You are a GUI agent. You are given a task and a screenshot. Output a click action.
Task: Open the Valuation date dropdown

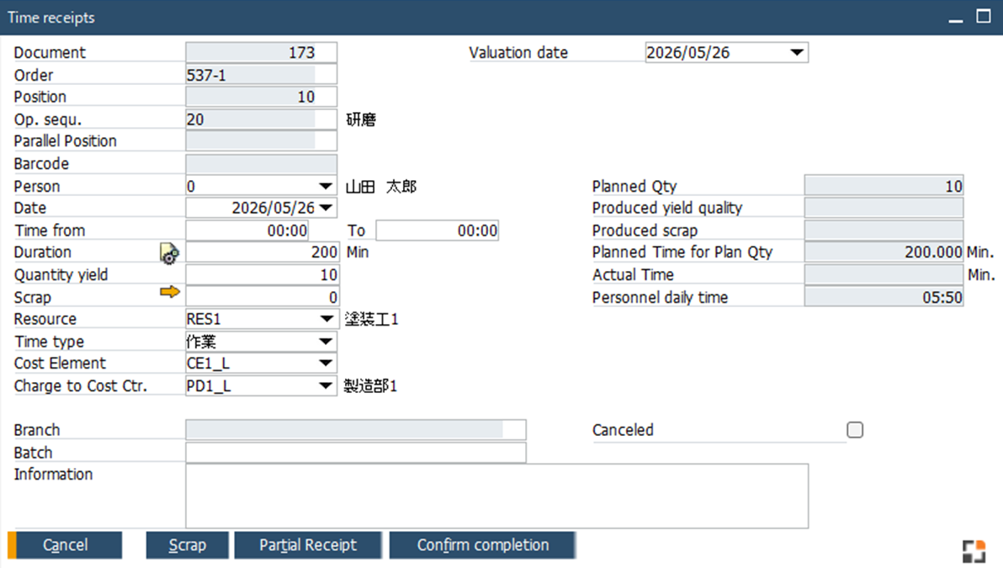coord(796,52)
